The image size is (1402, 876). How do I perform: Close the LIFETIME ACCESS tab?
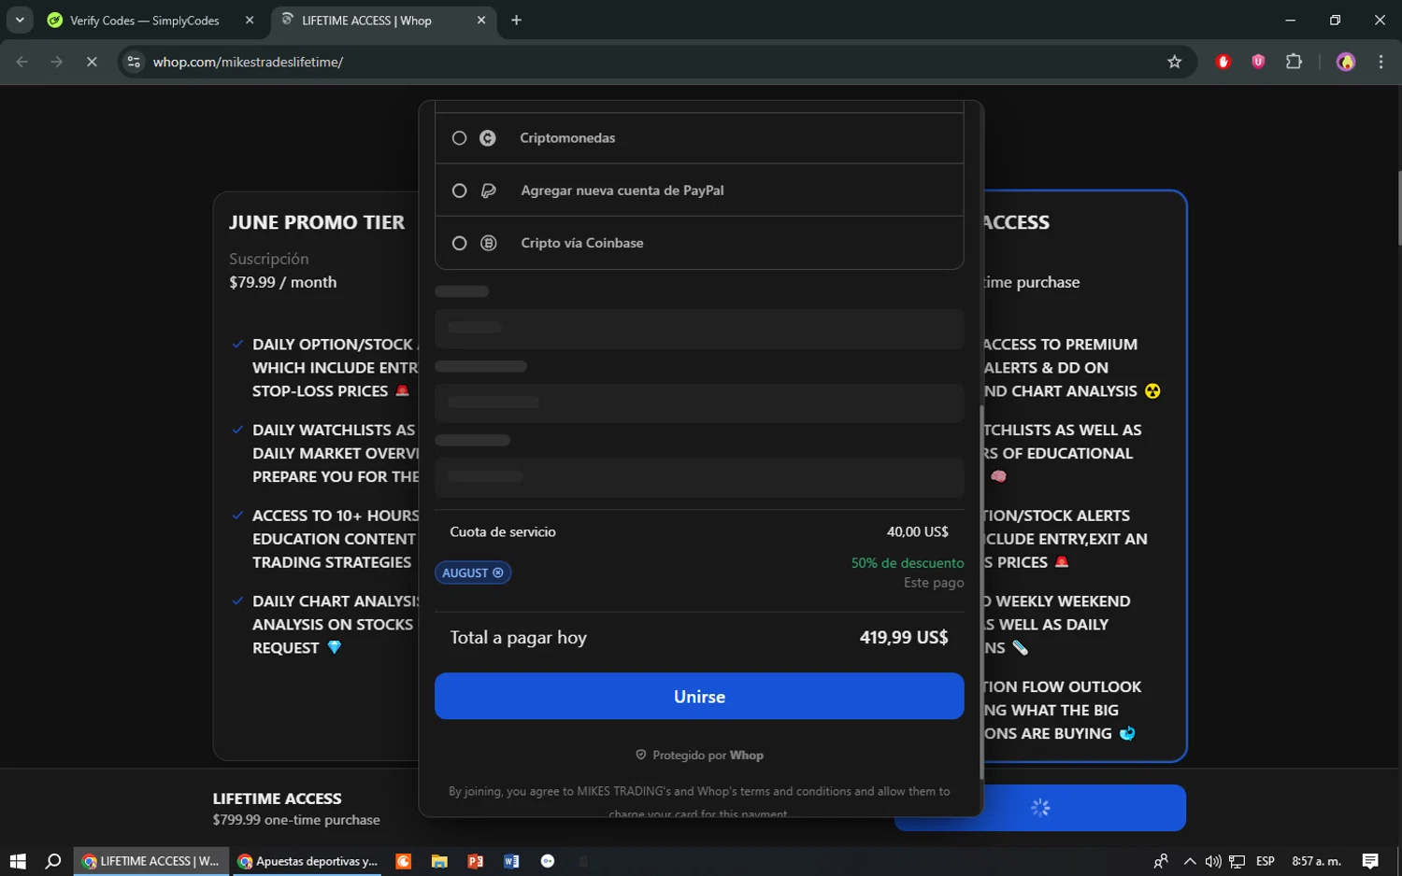481,21
